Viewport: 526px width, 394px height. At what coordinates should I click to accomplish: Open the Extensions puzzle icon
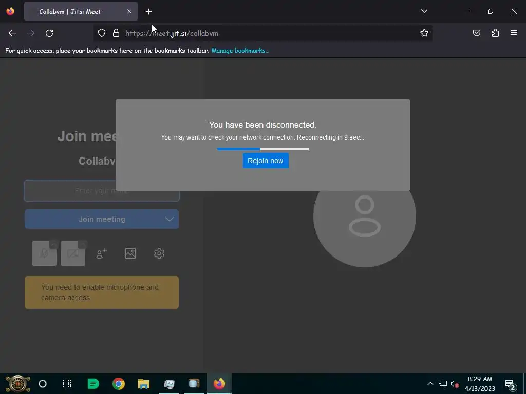(x=495, y=33)
